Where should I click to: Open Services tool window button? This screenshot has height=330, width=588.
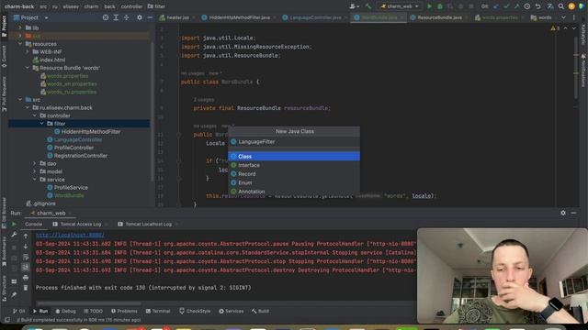point(231,311)
